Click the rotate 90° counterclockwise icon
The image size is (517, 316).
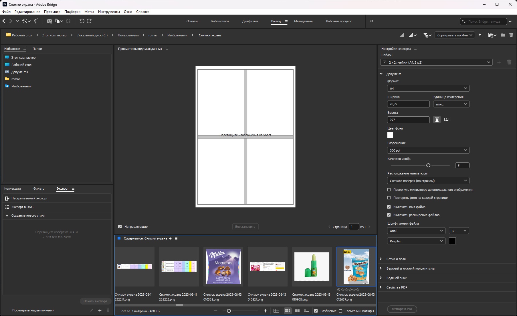coord(82,21)
